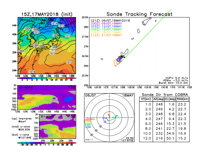Click the "127.875E" hodograph coordinate
Image resolution: width=202 pixels, height=156 pixels.
pyautogui.click(x=127, y=140)
